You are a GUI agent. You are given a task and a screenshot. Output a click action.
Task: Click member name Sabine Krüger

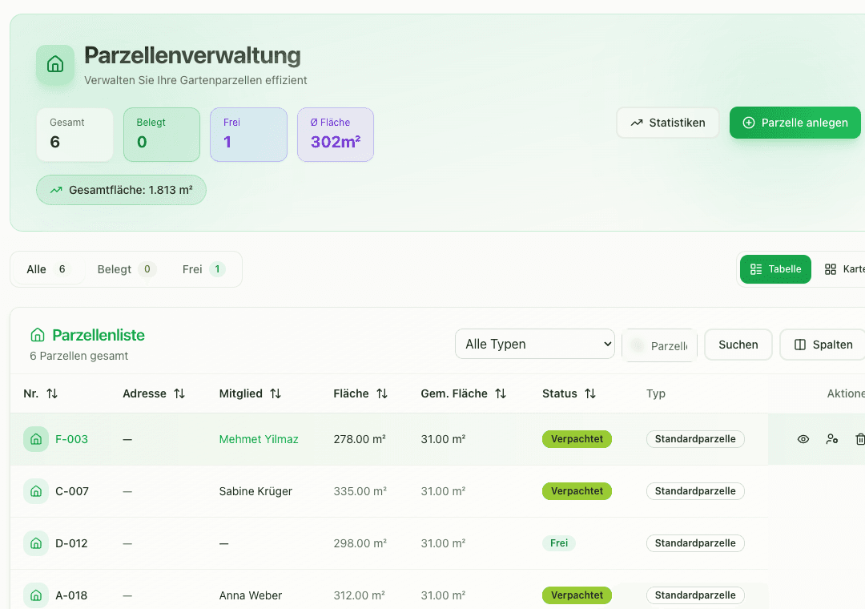click(x=255, y=491)
